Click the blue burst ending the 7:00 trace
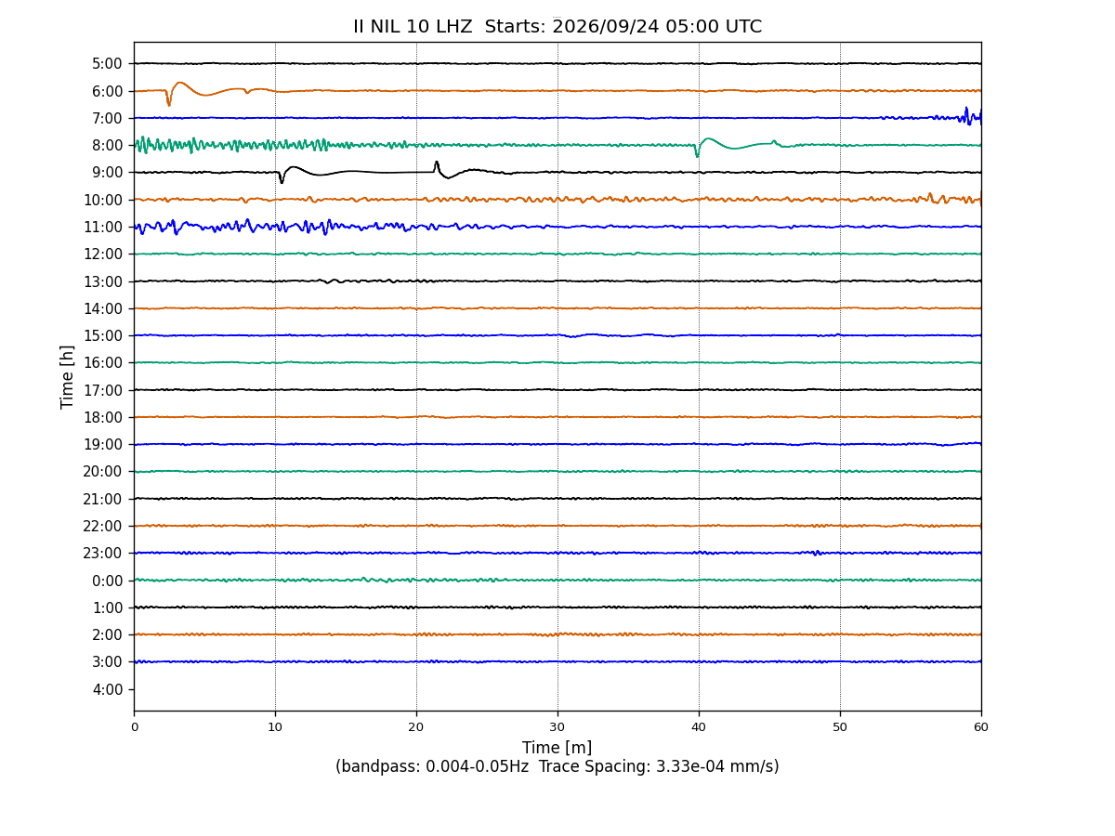1115x836 pixels. 966,116
